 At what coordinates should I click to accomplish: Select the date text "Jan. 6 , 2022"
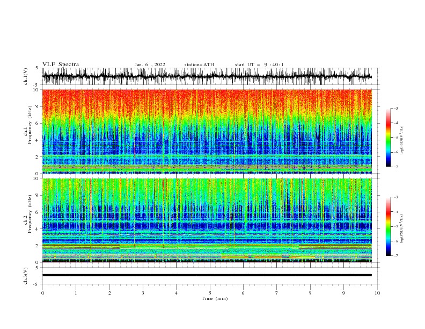150,65
